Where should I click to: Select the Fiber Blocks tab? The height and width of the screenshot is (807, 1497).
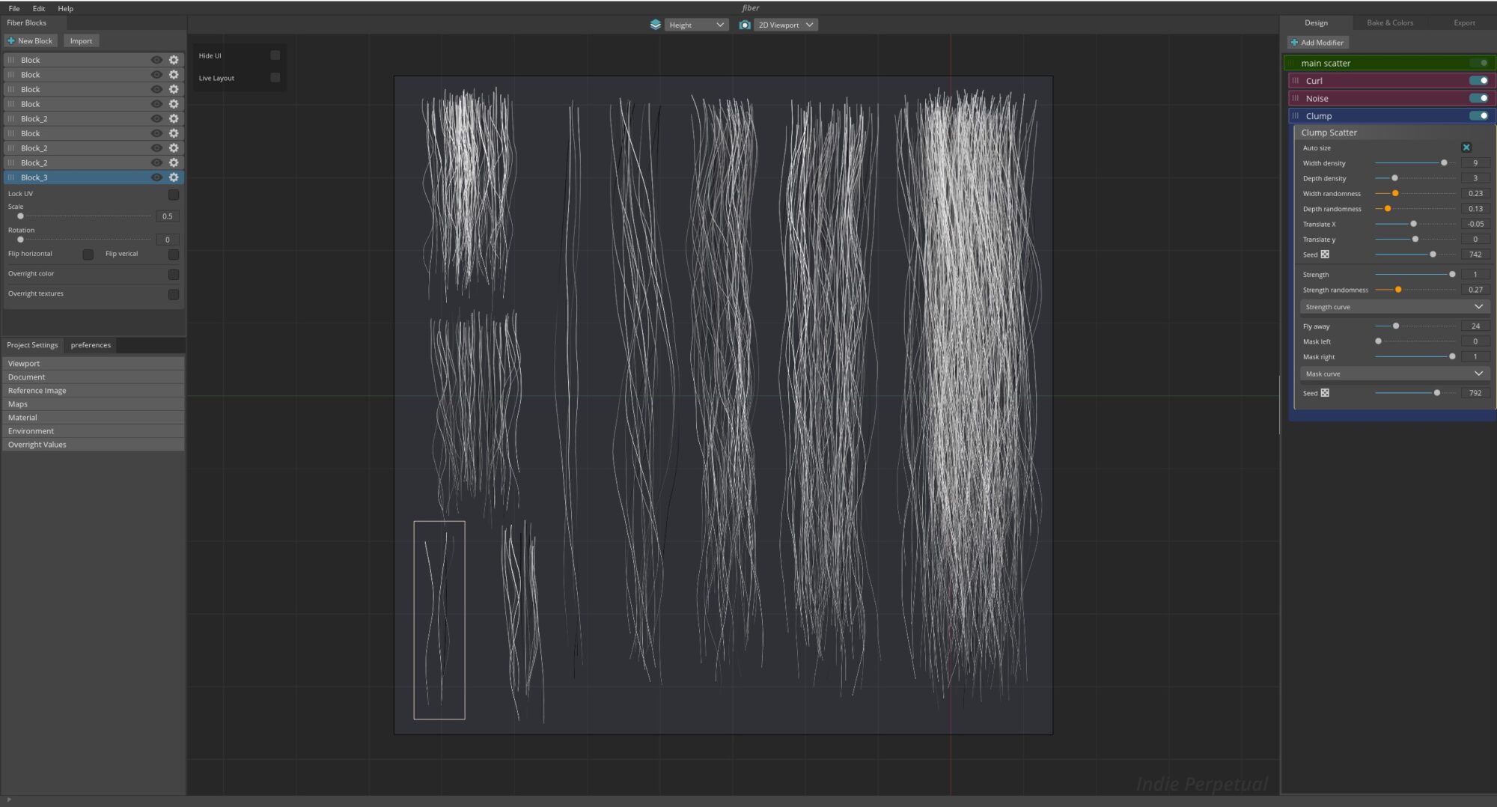point(27,22)
